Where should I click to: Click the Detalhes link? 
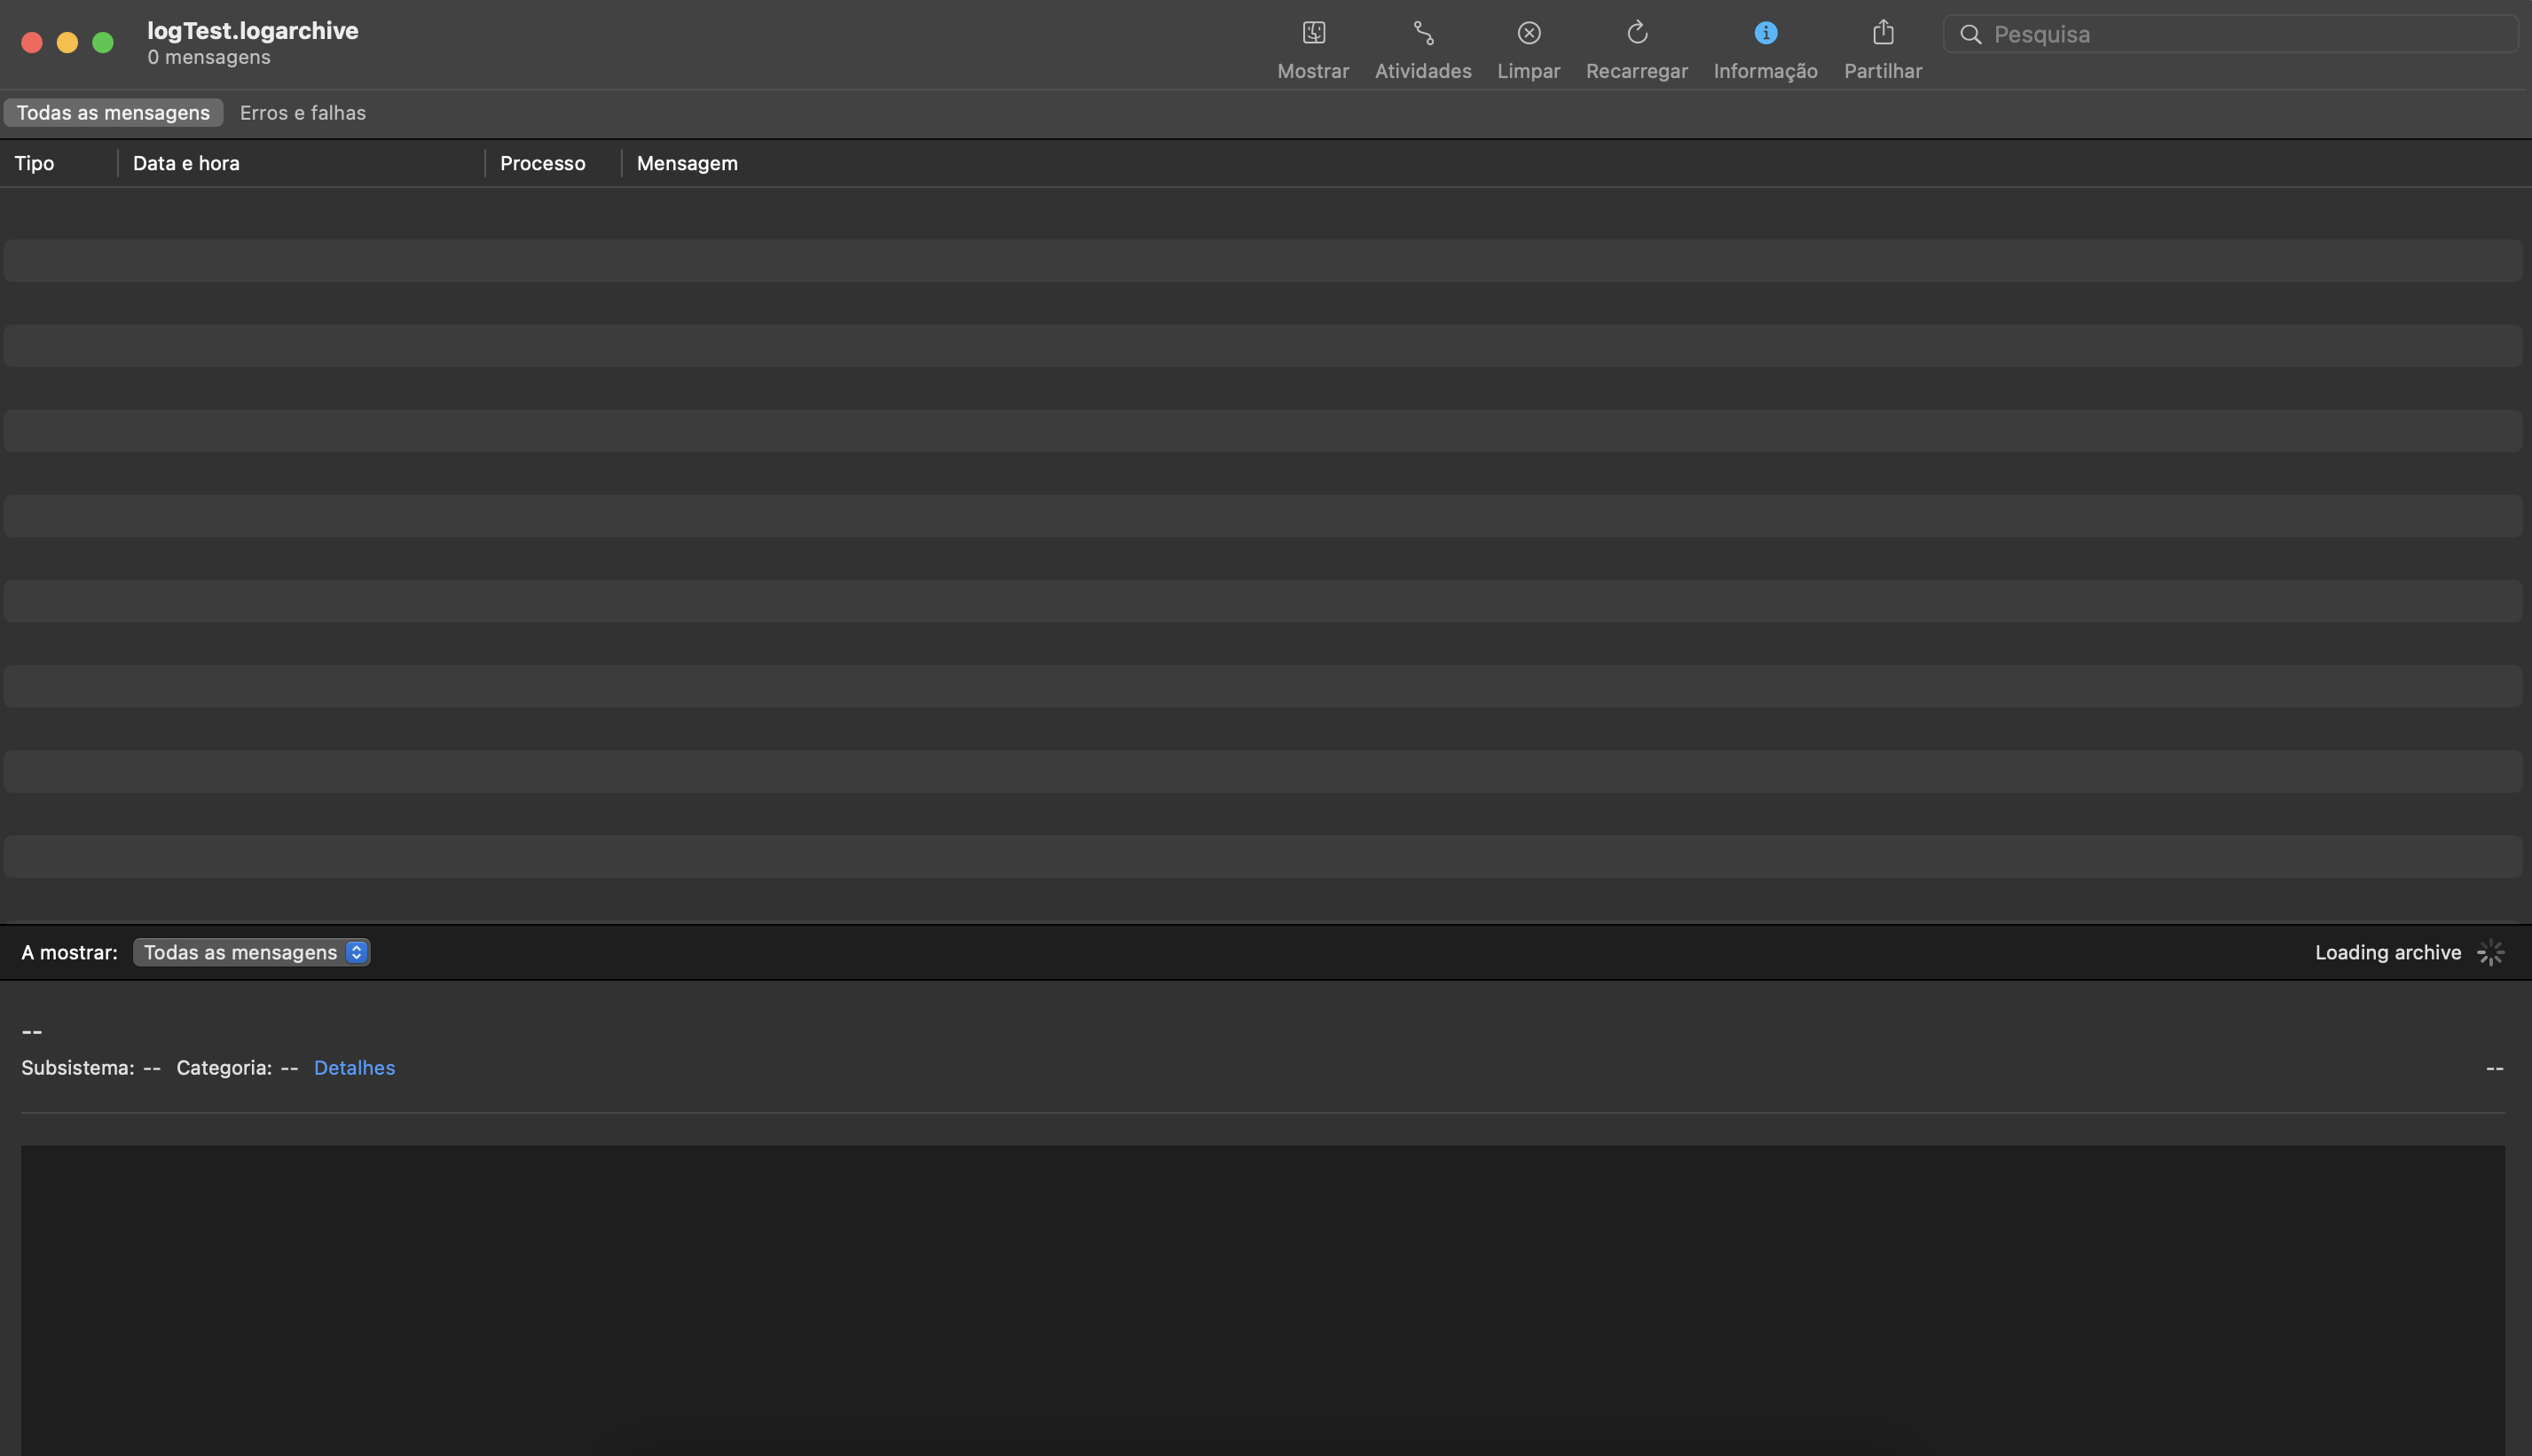click(x=354, y=1068)
